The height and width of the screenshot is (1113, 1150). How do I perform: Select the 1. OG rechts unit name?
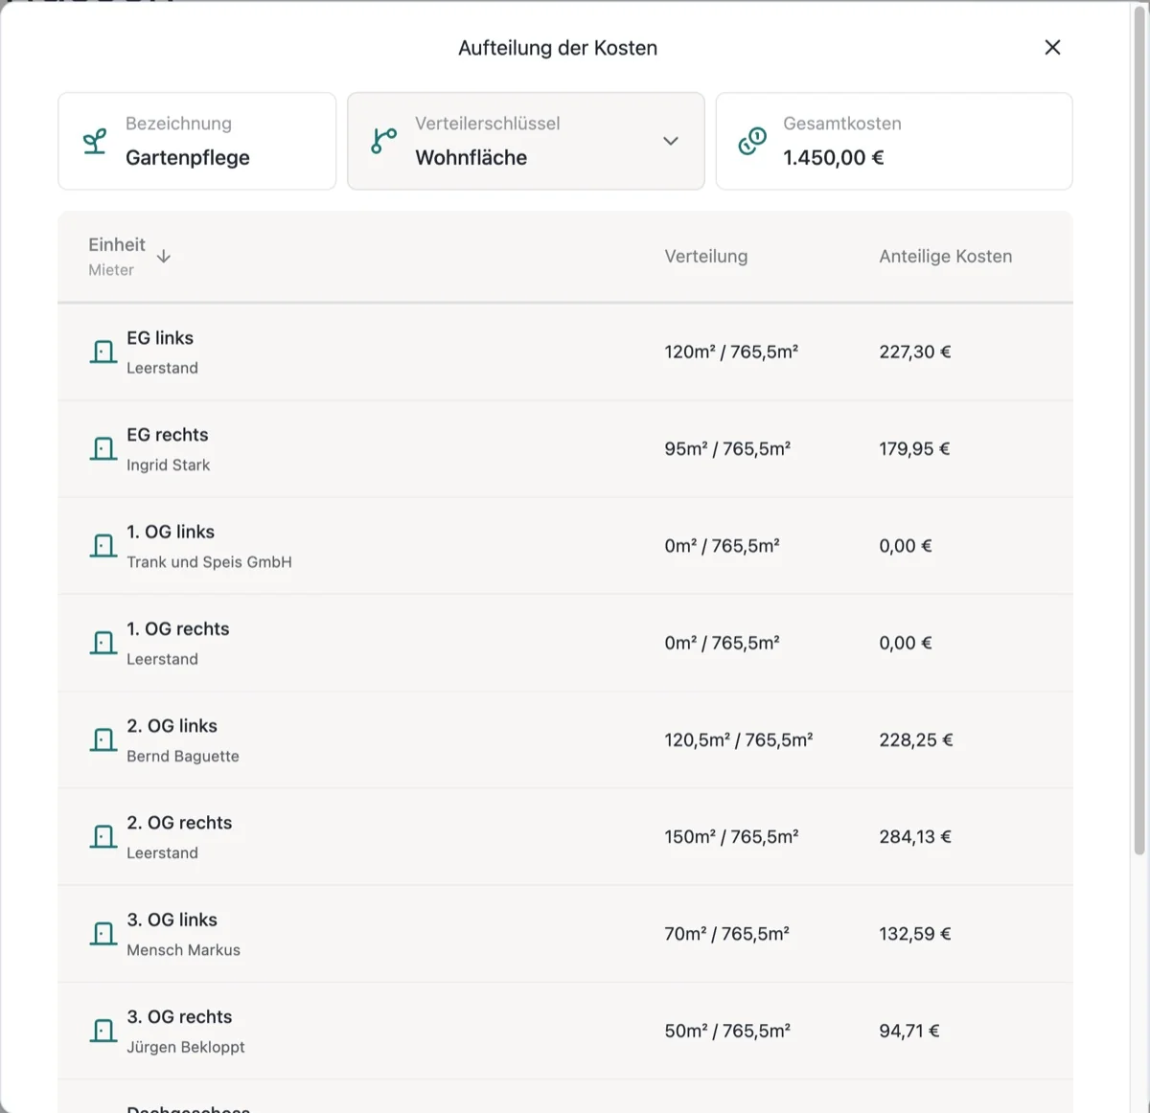[178, 629]
